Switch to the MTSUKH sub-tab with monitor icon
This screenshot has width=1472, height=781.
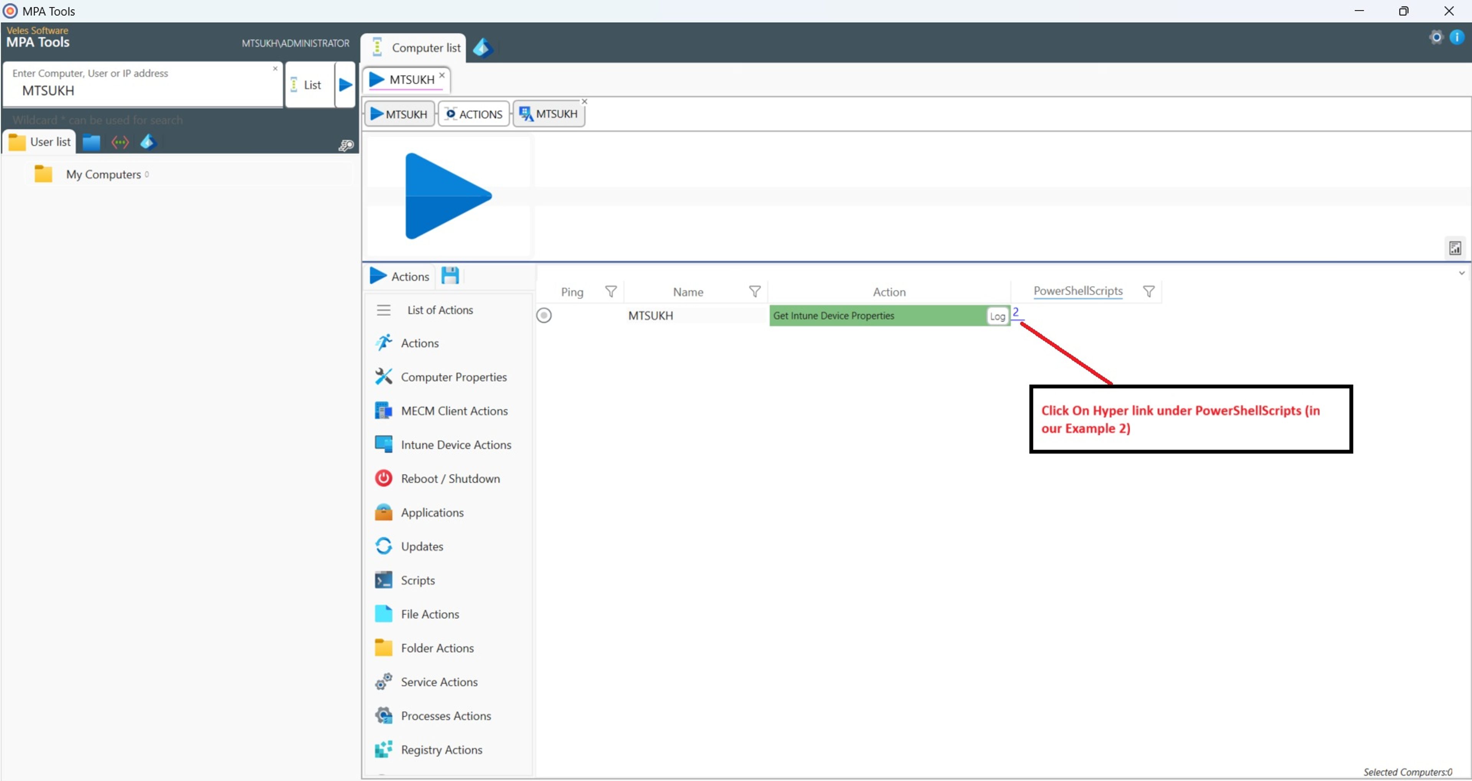(549, 114)
